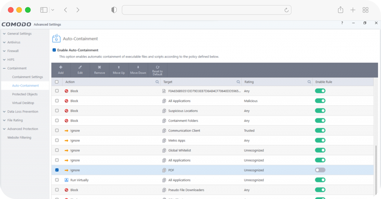This screenshot has height=199, width=381.
Task: Go back with the browser arrow
Action: pyautogui.click(x=65, y=10)
